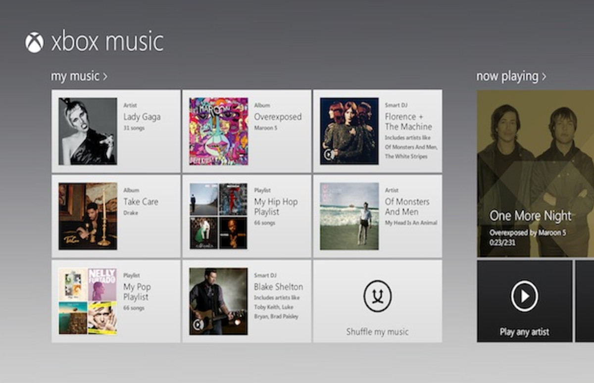Click the Play any artist play icon
Viewport: 594px width, 383px height.
524,296
